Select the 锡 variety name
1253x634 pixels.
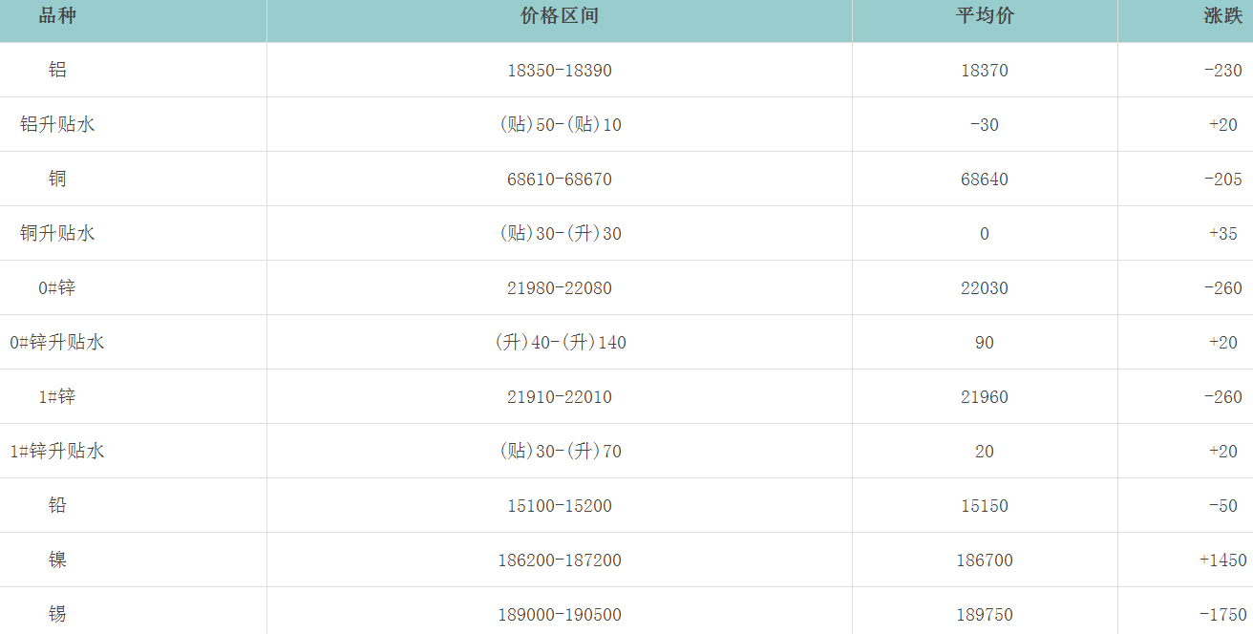(57, 614)
